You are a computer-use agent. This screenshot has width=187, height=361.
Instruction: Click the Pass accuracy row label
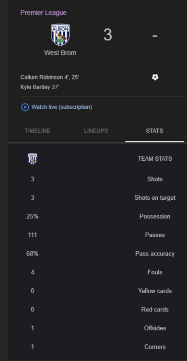[155, 254]
